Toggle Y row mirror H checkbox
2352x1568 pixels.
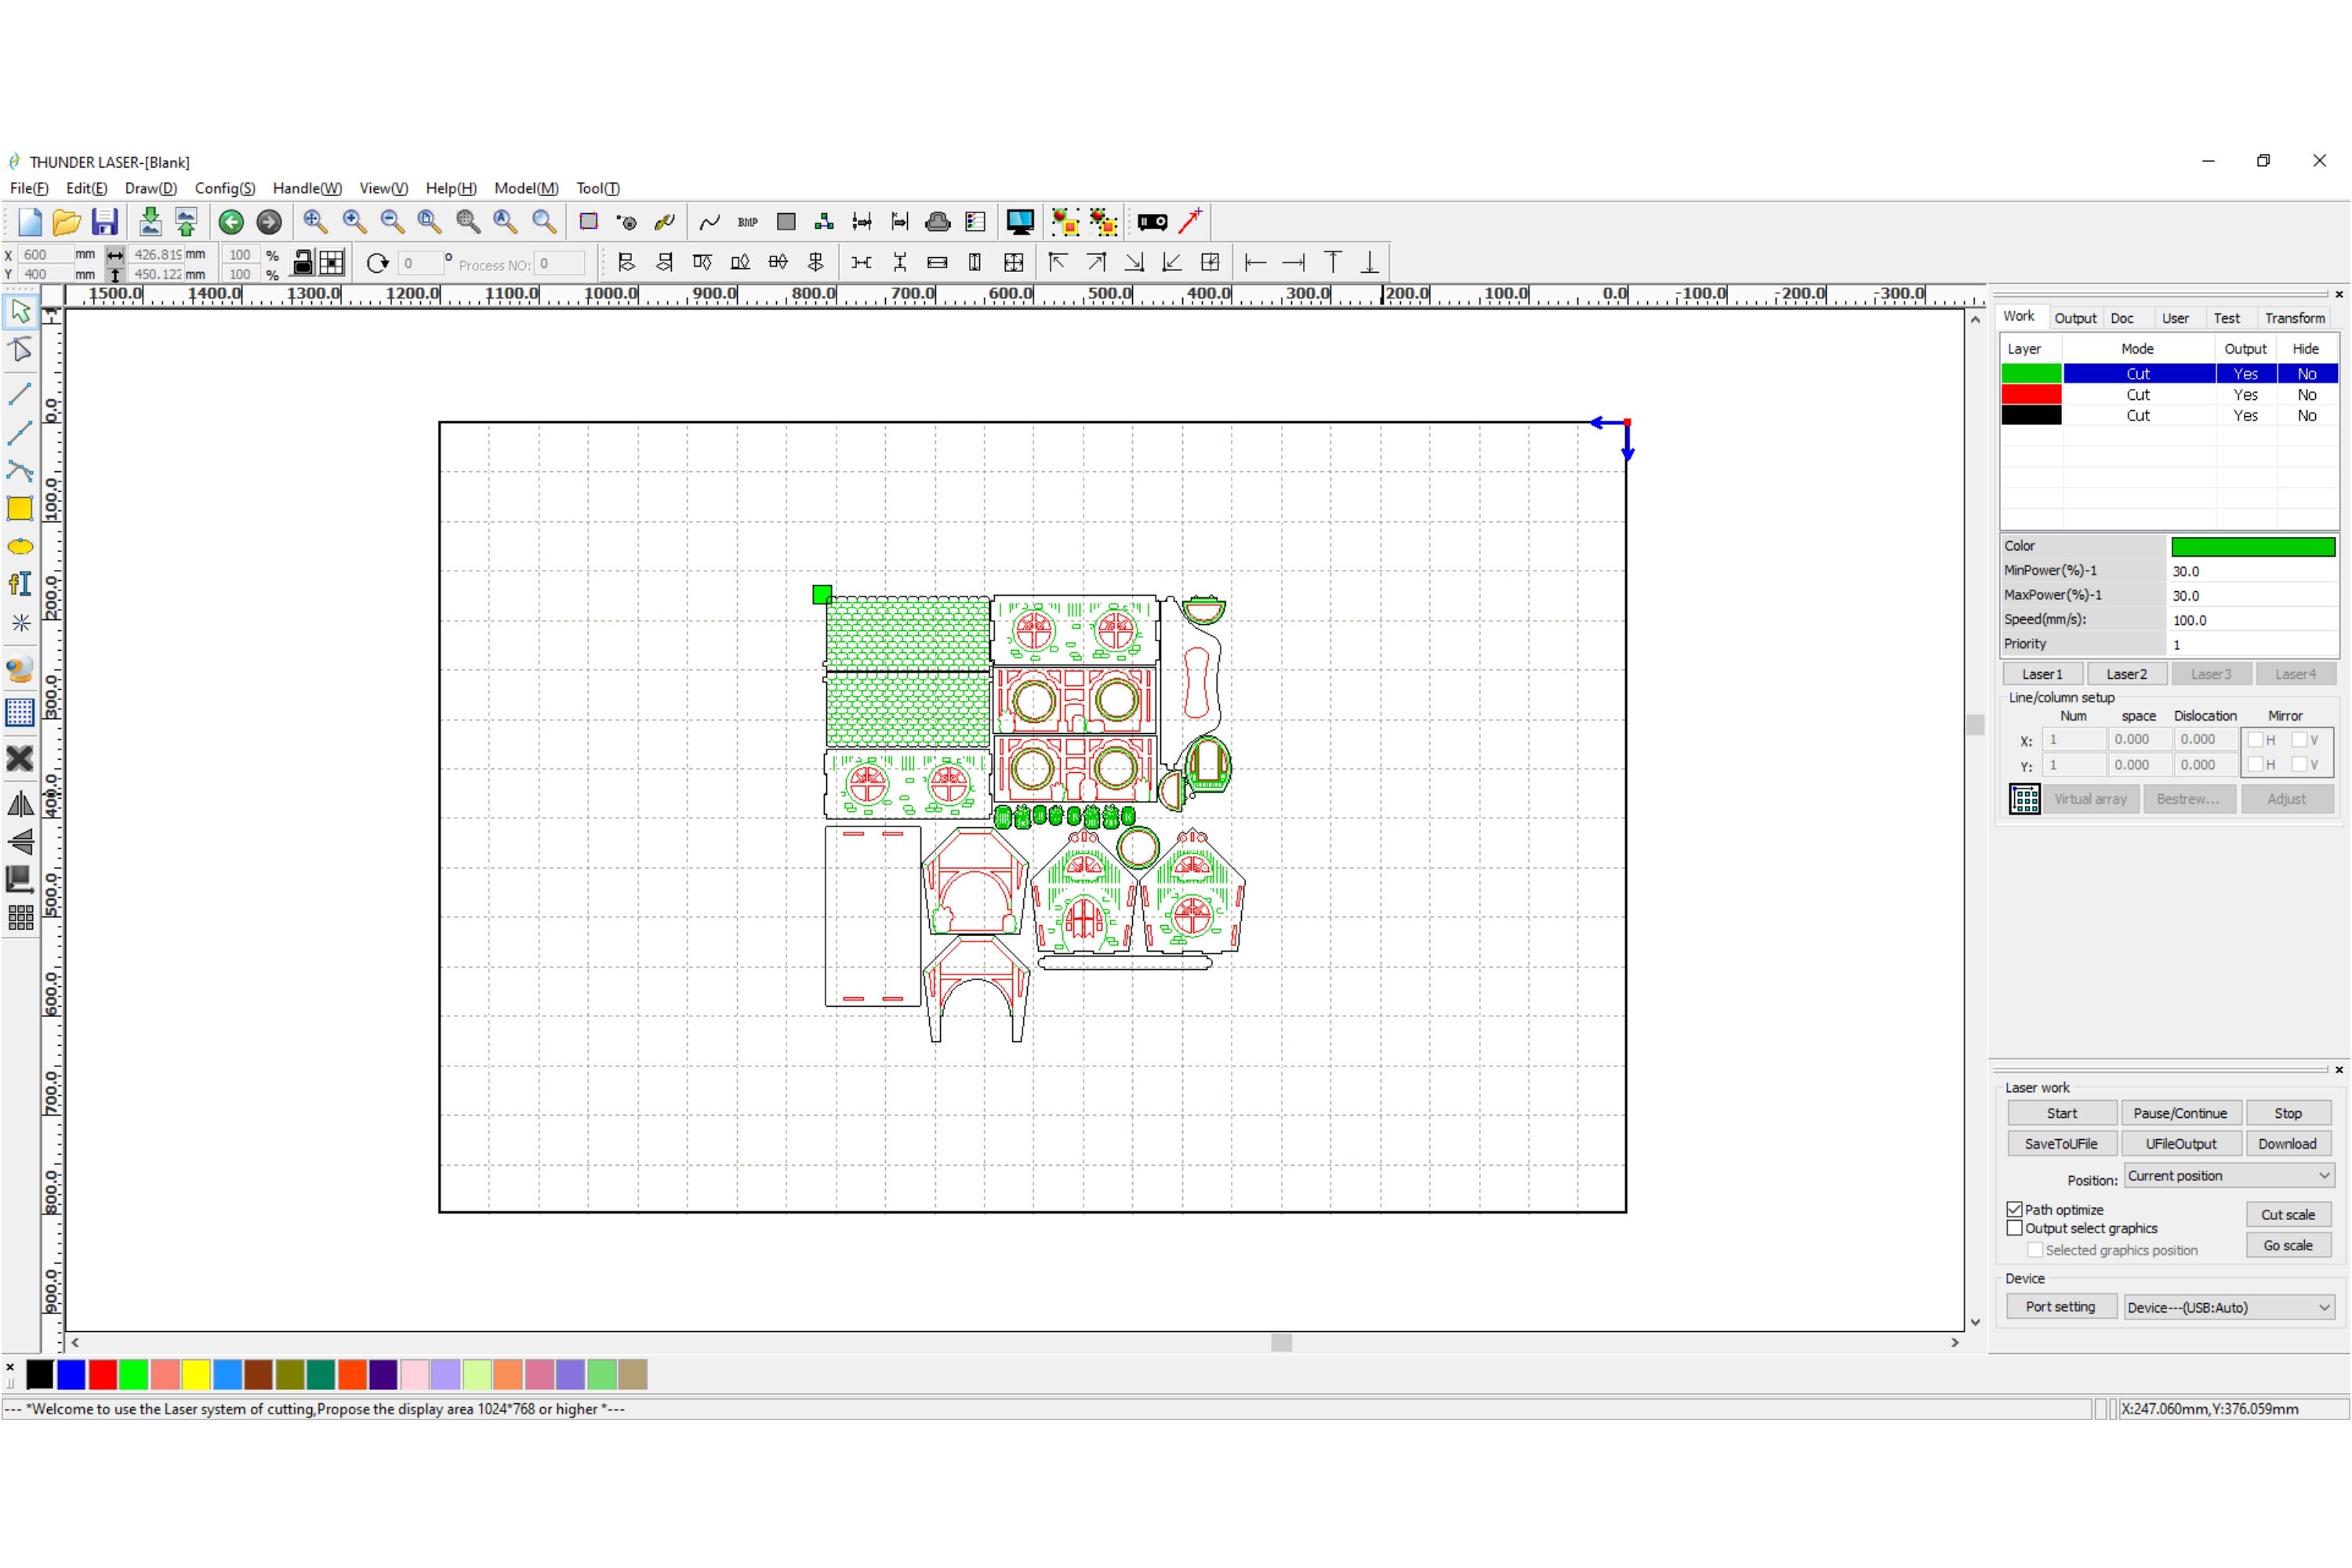pyautogui.click(x=2255, y=765)
